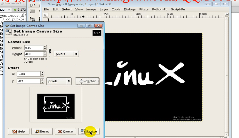Open the Script-Fu menu
This screenshot has width=239, height=138.
(178, 10)
